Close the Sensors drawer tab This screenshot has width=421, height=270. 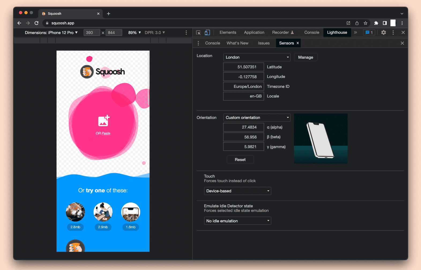(x=297, y=43)
